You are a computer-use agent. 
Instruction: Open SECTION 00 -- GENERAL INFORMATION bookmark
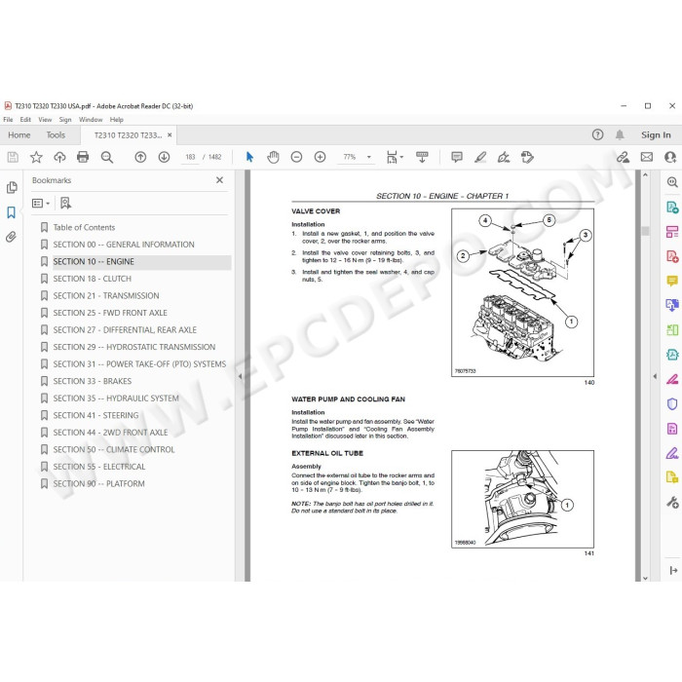(124, 245)
